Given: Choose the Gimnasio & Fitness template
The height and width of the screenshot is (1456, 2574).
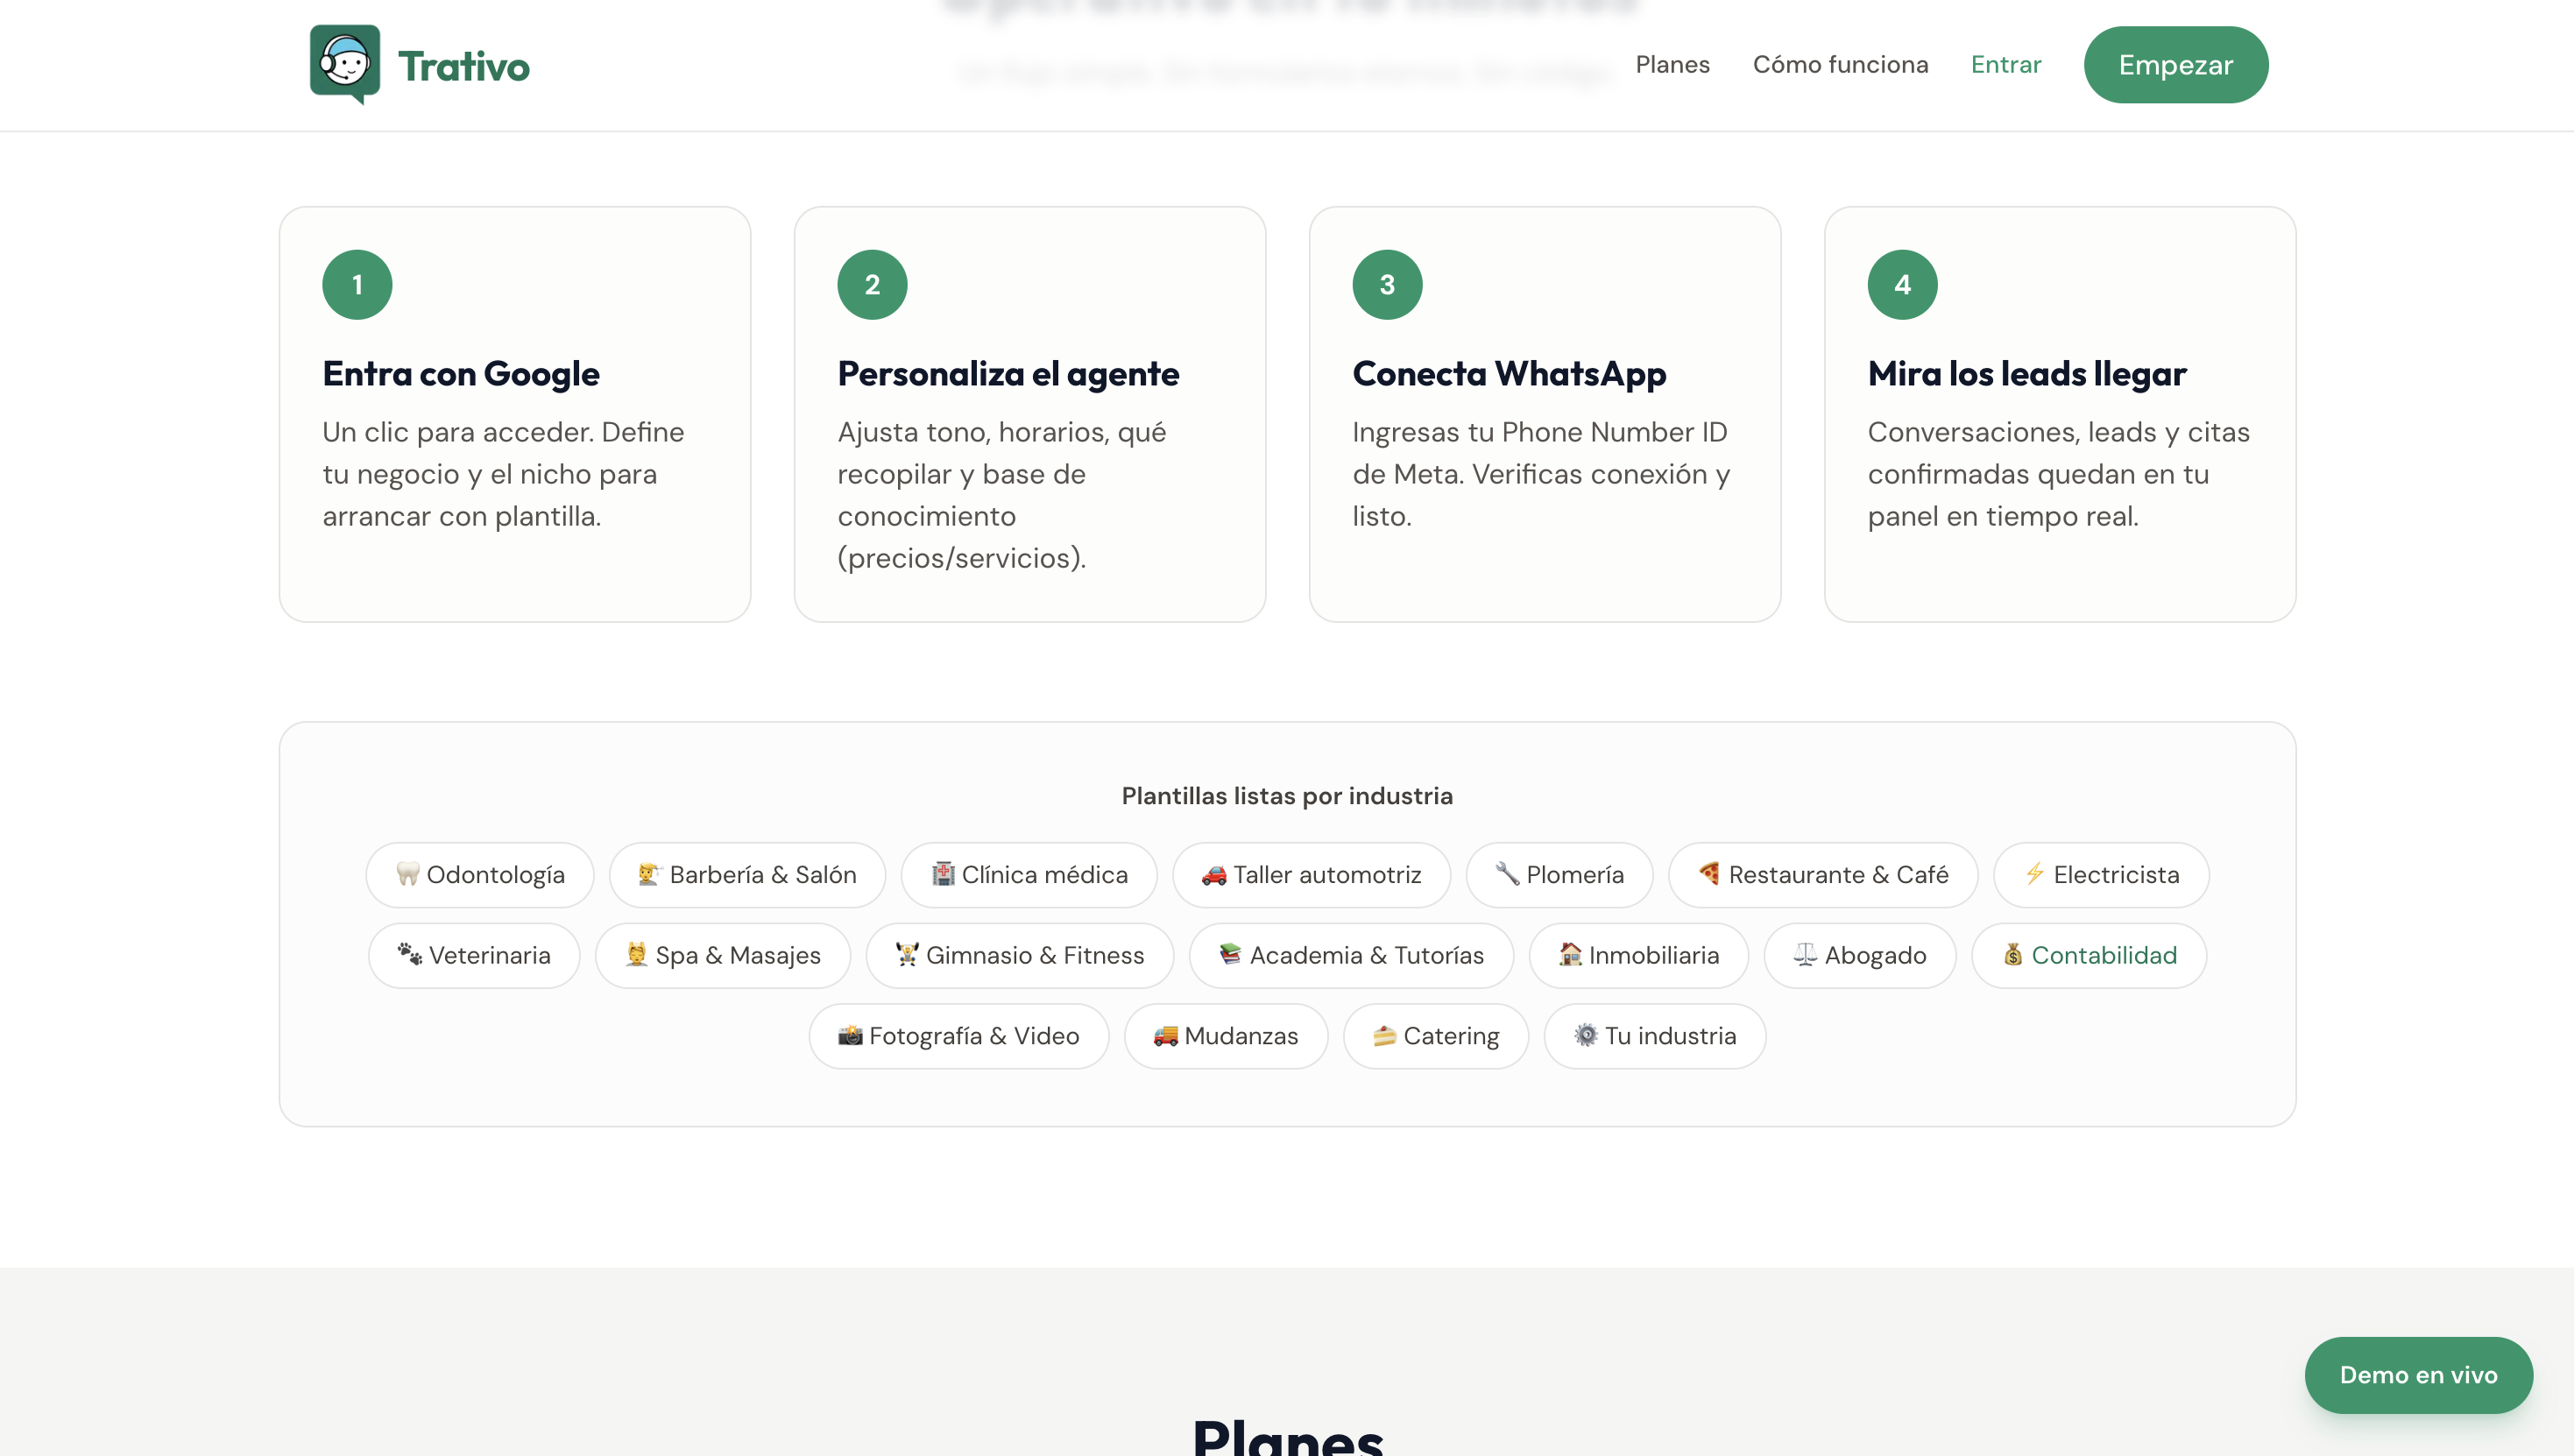Looking at the screenshot, I should [x=1020, y=955].
